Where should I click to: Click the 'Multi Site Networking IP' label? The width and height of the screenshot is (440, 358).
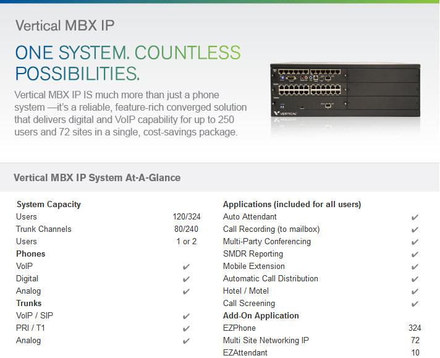[x=266, y=341]
